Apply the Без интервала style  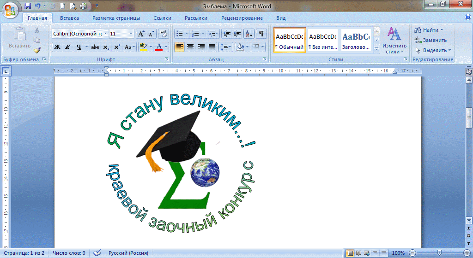click(x=323, y=40)
